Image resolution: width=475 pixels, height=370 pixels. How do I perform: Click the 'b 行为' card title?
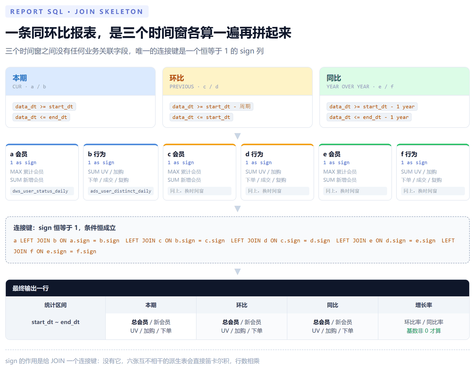97,154
